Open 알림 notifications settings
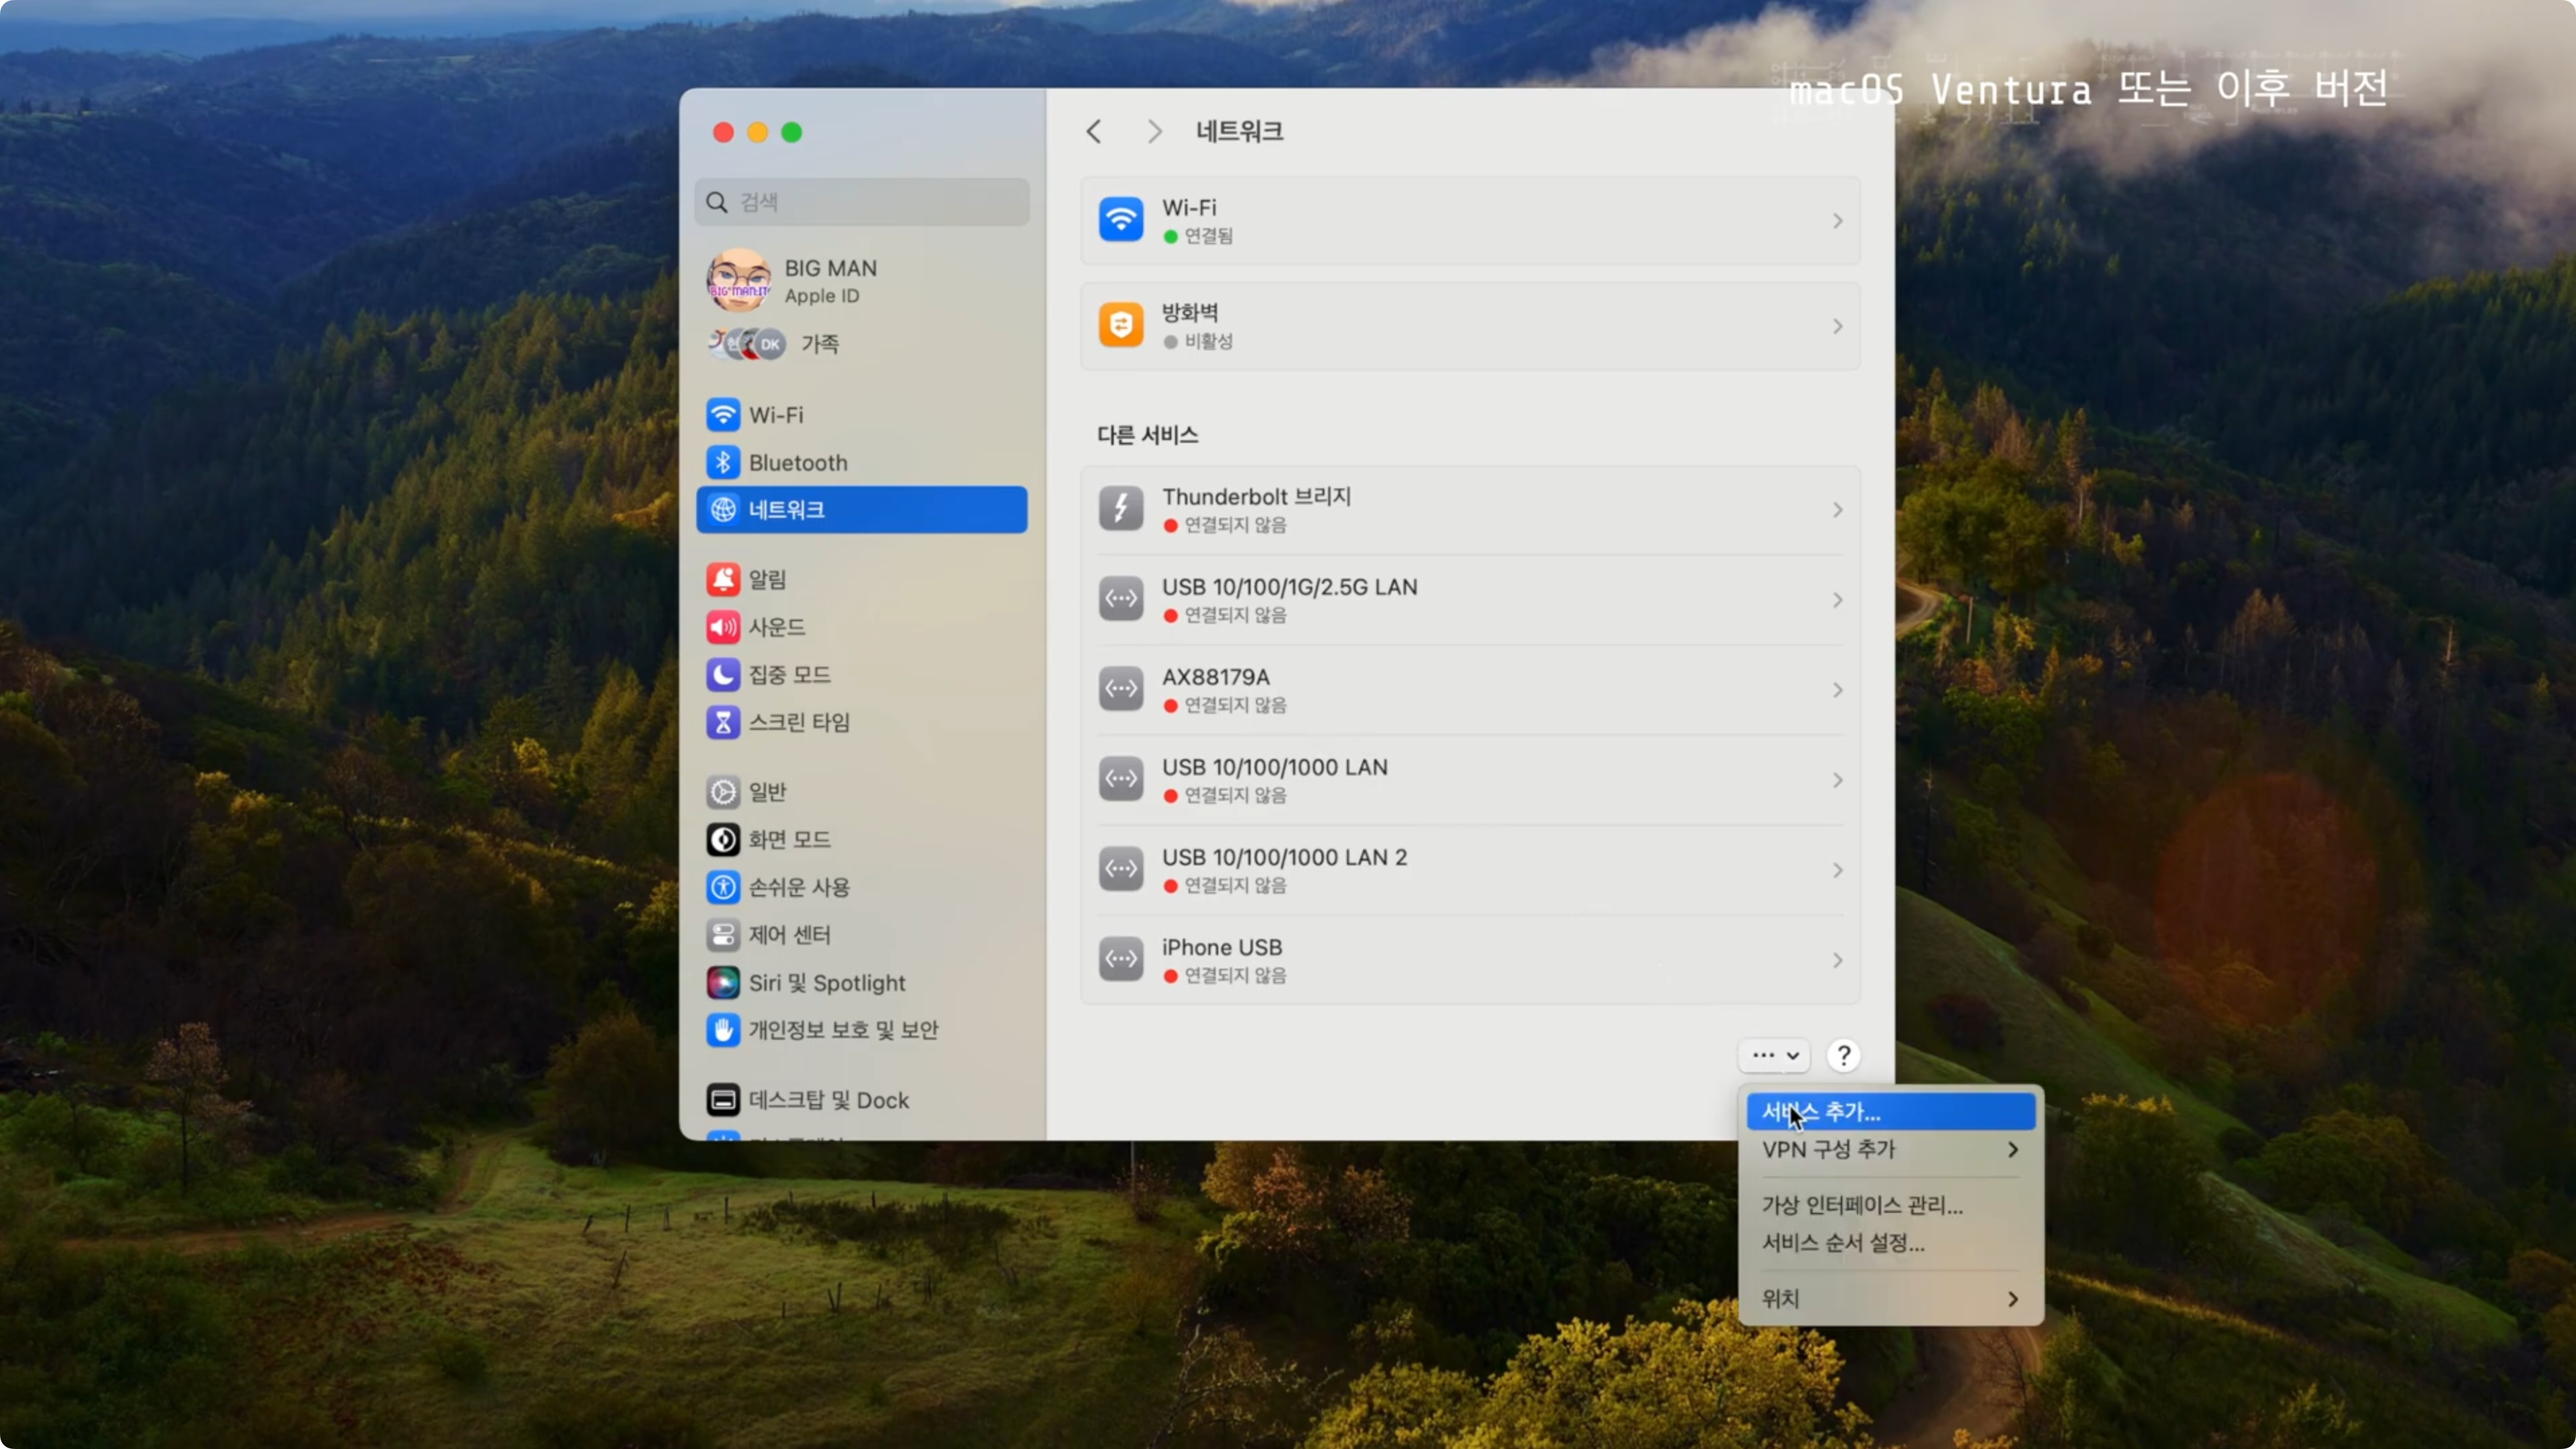The image size is (2576, 1449). pos(767,579)
